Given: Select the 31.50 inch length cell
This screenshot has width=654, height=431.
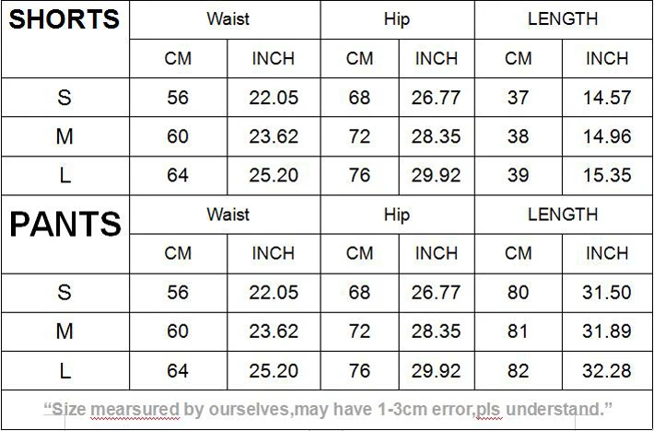Looking at the screenshot, I should [607, 293].
